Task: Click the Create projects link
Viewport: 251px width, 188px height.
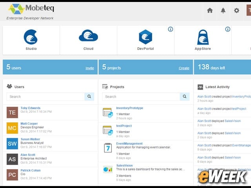Action: (184, 68)
